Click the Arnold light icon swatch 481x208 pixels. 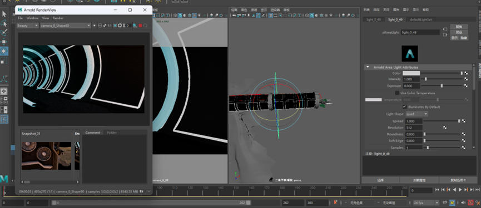(409, 54)
